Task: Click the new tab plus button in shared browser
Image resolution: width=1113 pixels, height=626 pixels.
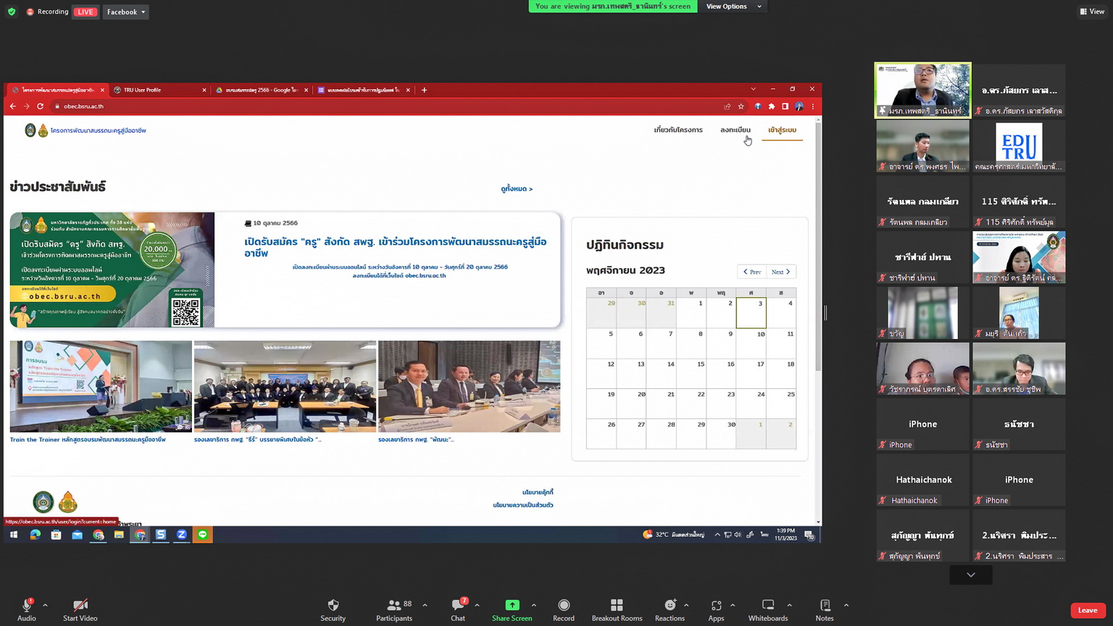Action: (x=424, y=90)
